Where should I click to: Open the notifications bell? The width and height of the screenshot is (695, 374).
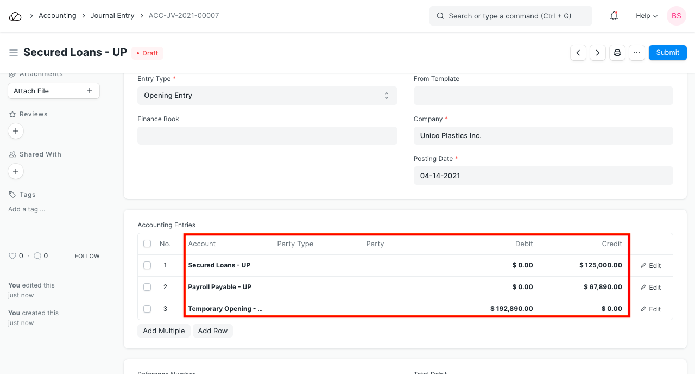(x=614, y=16)
